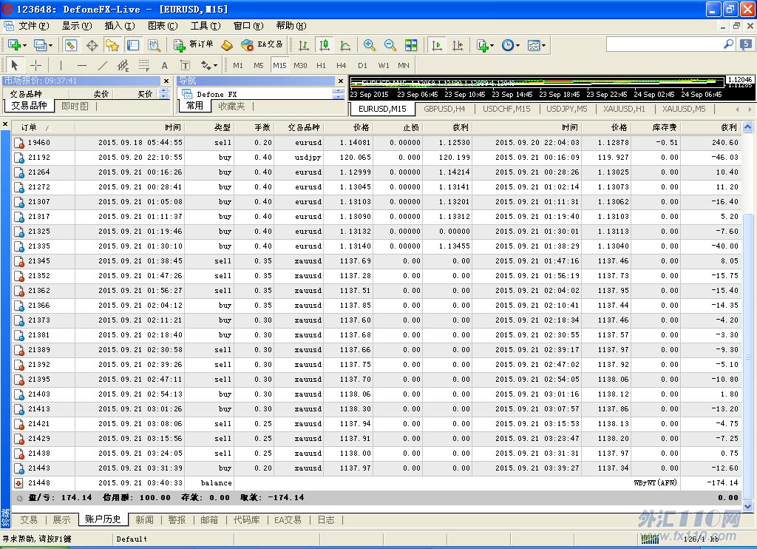
Task: Toggle the Data Window icon
Action: (92, 45)
